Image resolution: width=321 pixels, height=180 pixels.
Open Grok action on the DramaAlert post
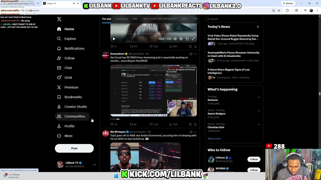pos(191,54)
